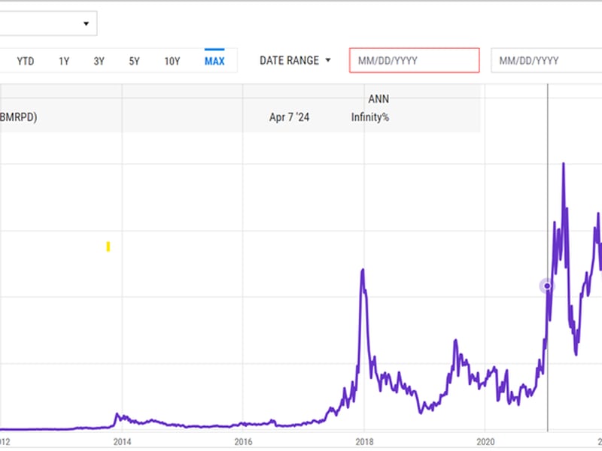Screen dimensions: 602x451
Task: Click the active MAX range tab
Action: tap(214, 61)
